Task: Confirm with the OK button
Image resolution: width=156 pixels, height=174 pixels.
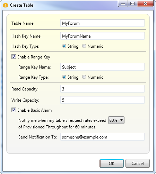Action: tap(112, 163)
